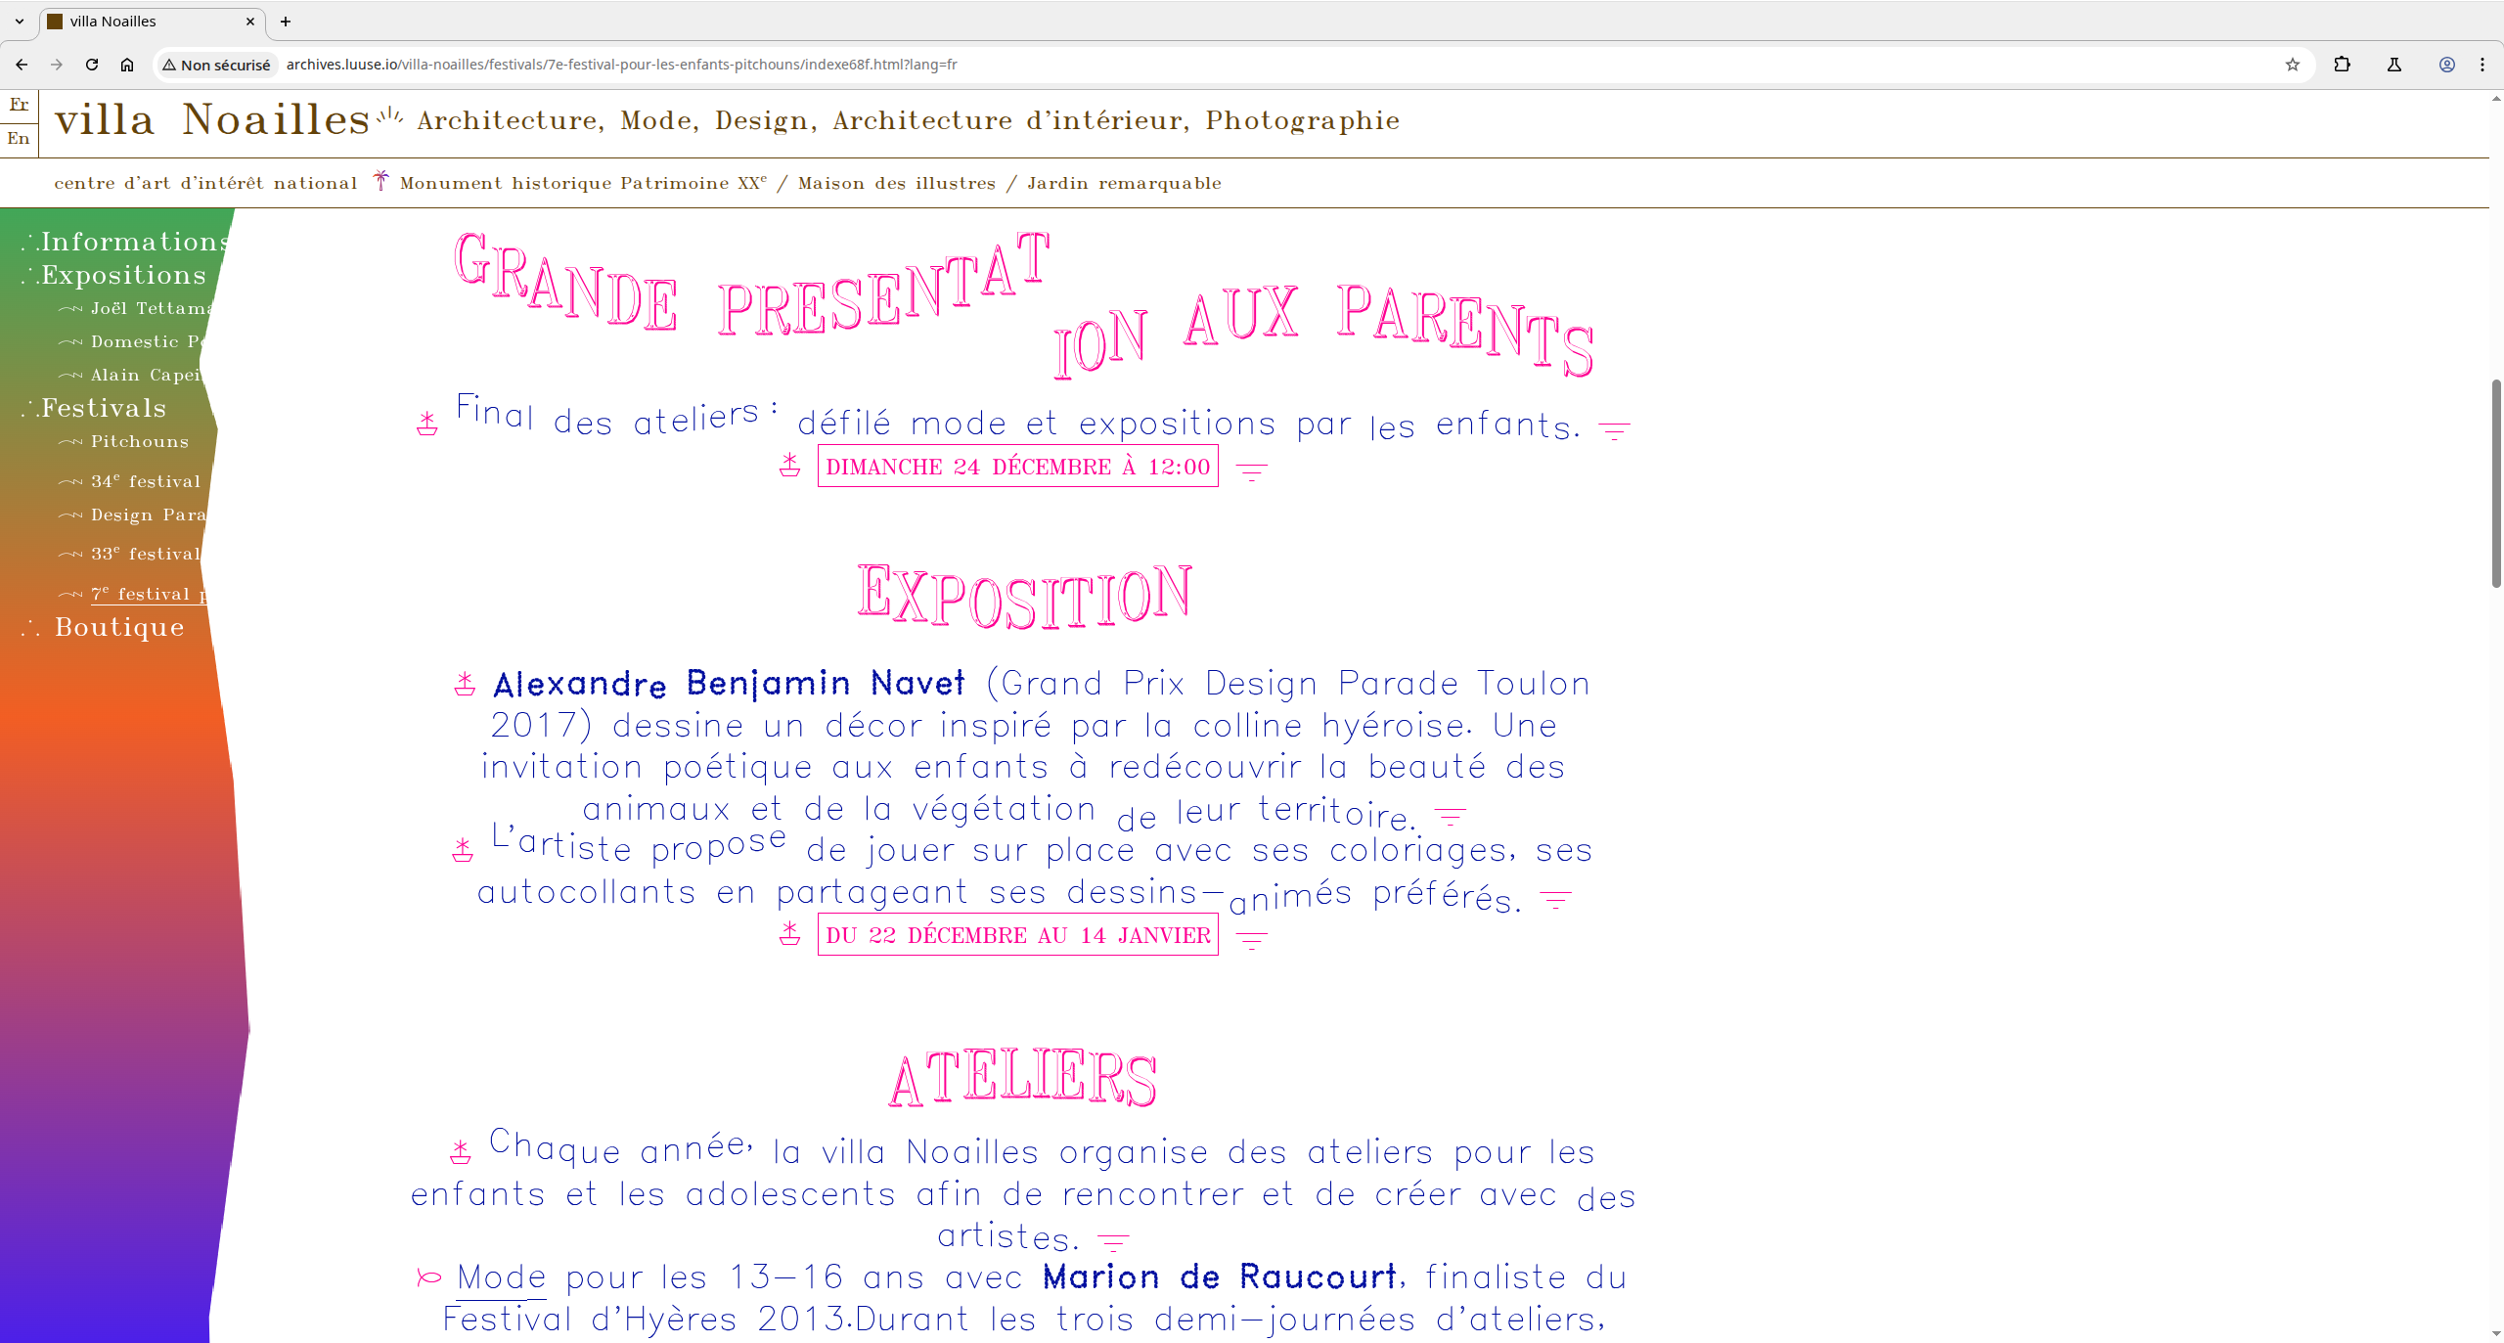Open the extensions puzzle icon
2504x1343 pixels.
click(2342, 65)
